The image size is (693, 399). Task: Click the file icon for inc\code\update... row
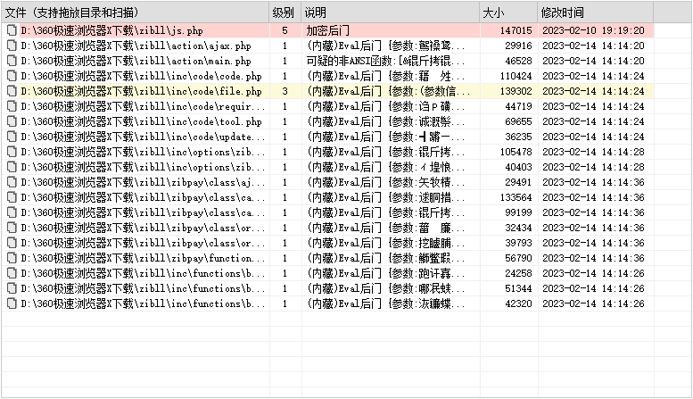pos(12,137)
